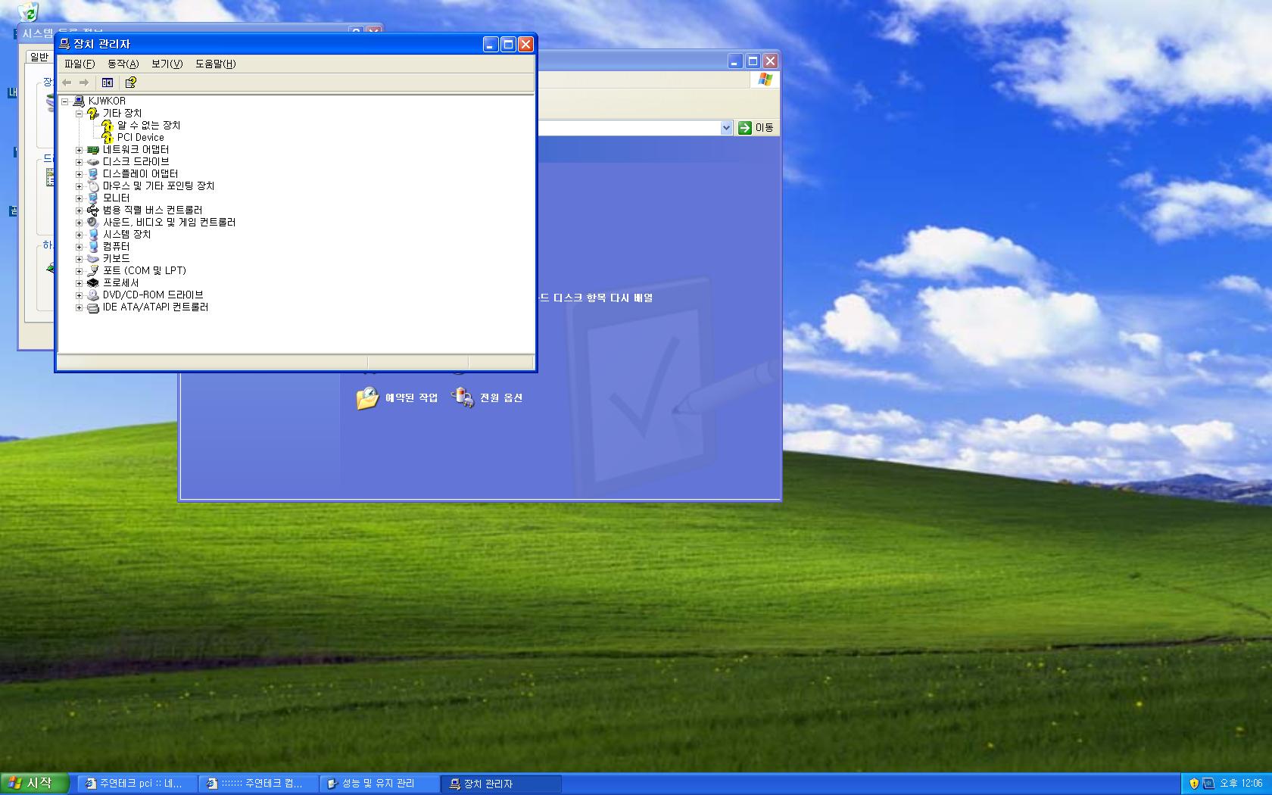Click the Back arrow in Device Manager toolbar

coord(67,83)
